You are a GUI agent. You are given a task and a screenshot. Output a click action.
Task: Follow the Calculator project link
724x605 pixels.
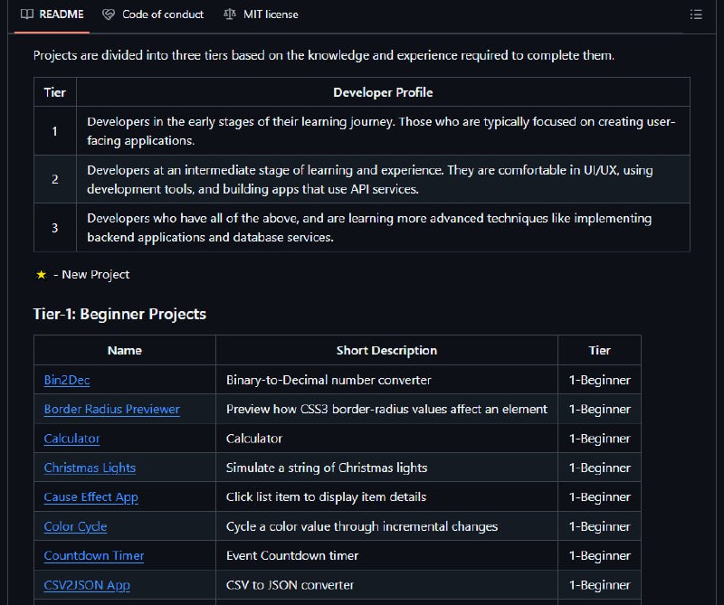71,439
